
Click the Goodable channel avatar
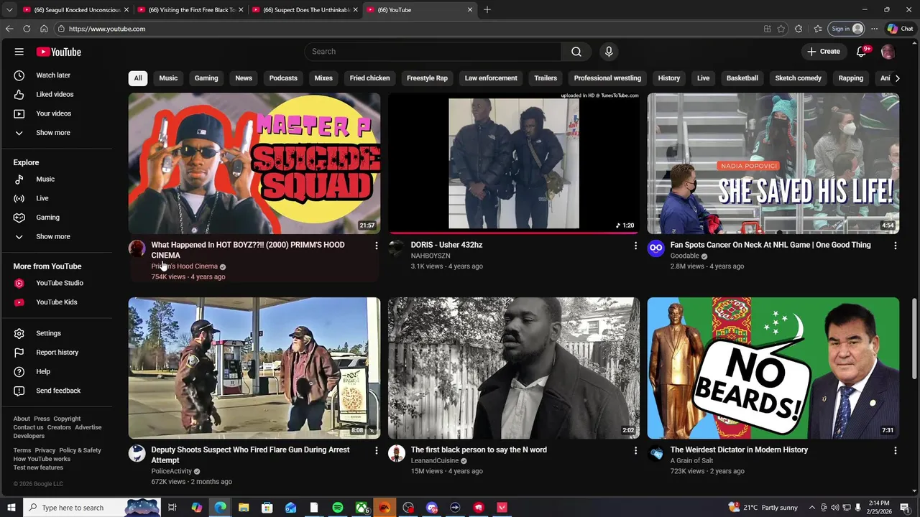[655, 248]
